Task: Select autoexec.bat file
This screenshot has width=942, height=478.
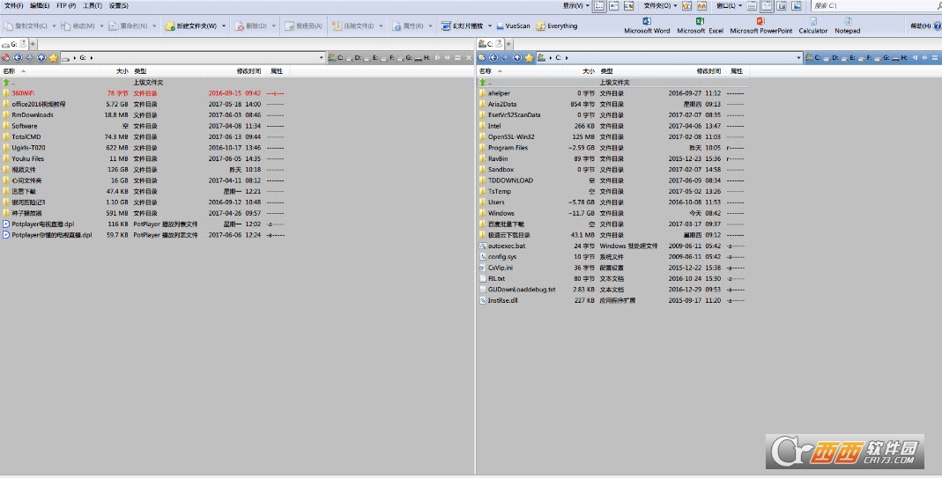Action: pyautogui.click(x=507, y=246)
